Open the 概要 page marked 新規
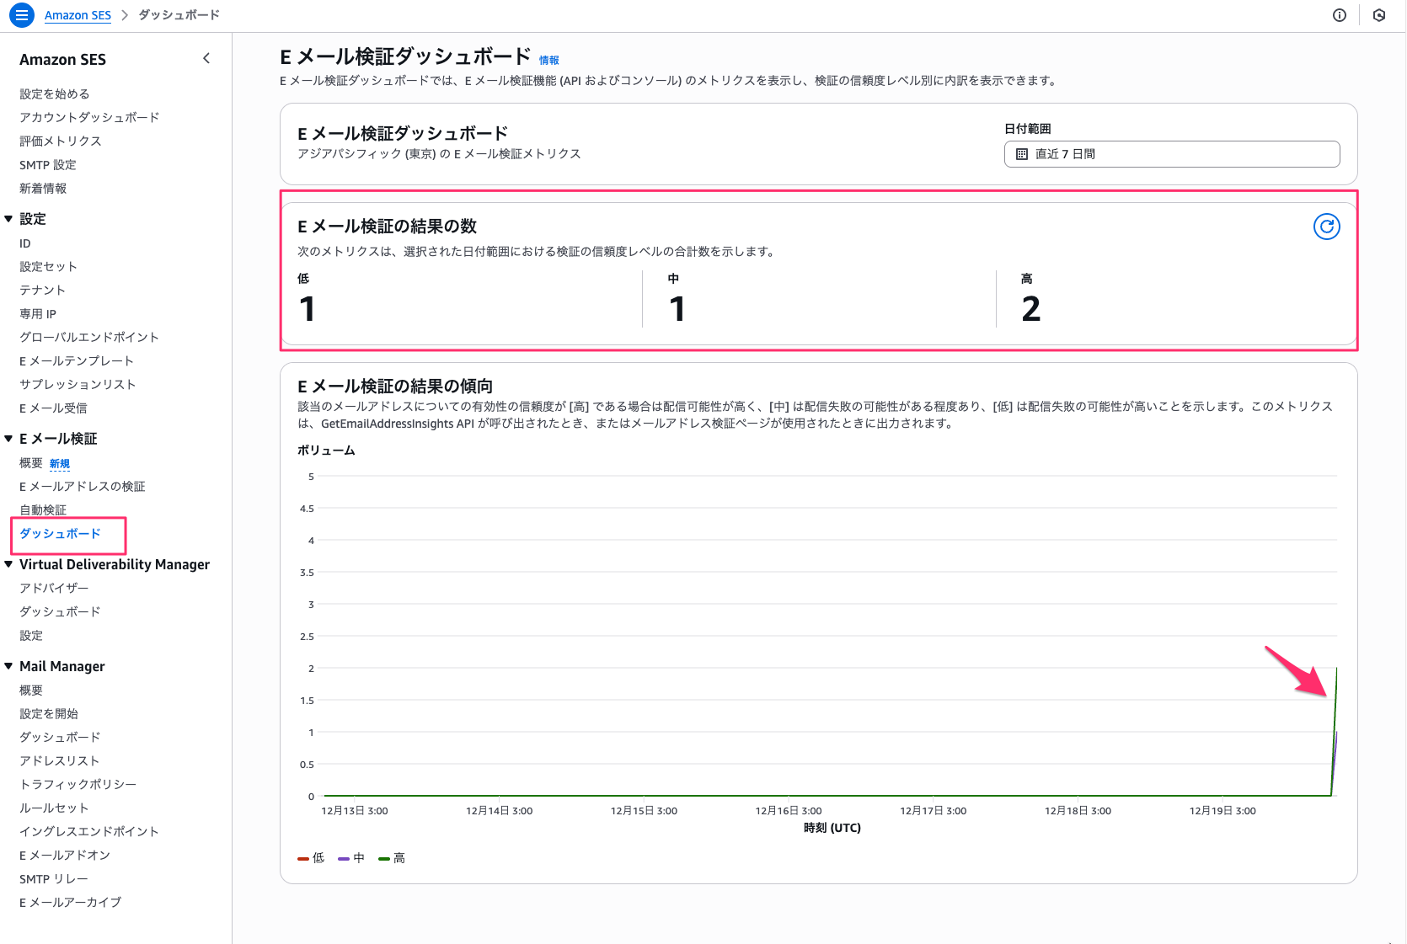The height and width of the screenshot is (944, 1407). [x=31, y=462]
